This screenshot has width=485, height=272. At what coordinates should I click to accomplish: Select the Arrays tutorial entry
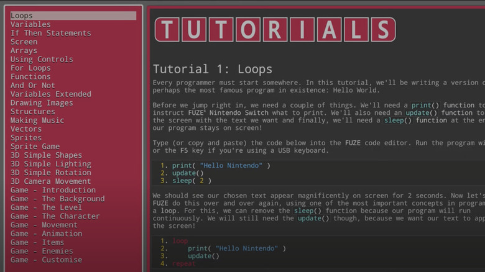(x=24, y=50)
